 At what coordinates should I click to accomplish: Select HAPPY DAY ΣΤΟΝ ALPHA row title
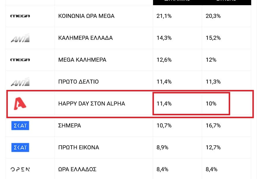[92, 103]
